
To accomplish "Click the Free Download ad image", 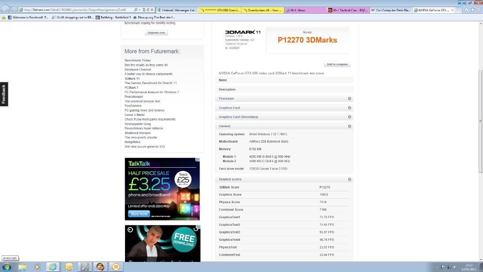I will [163, 244].
